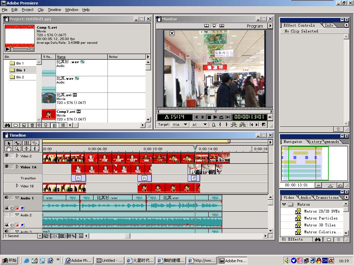354x265 pixels.
Task: Select the Selection arrow tool in Timeline
Action: point(9,143)
